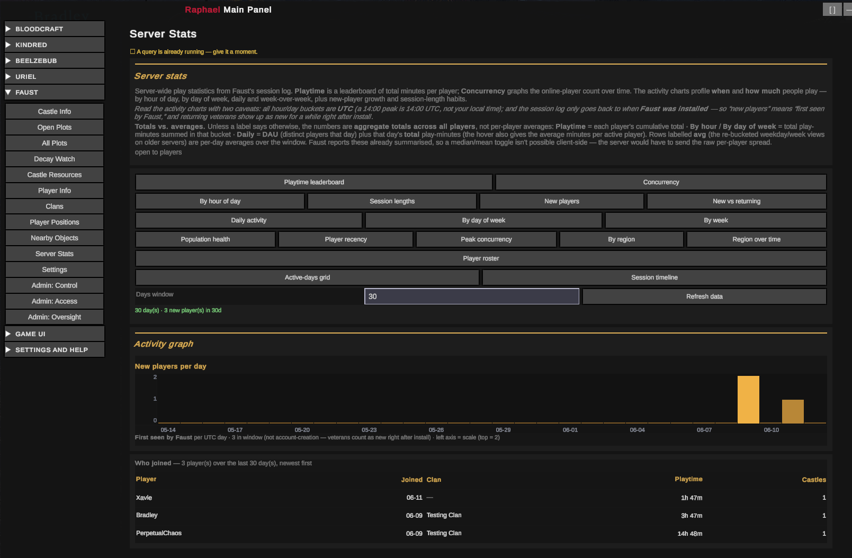Show the By region breakdown
The height and width of the screenshot is (558, 852).
pos(622,239)
